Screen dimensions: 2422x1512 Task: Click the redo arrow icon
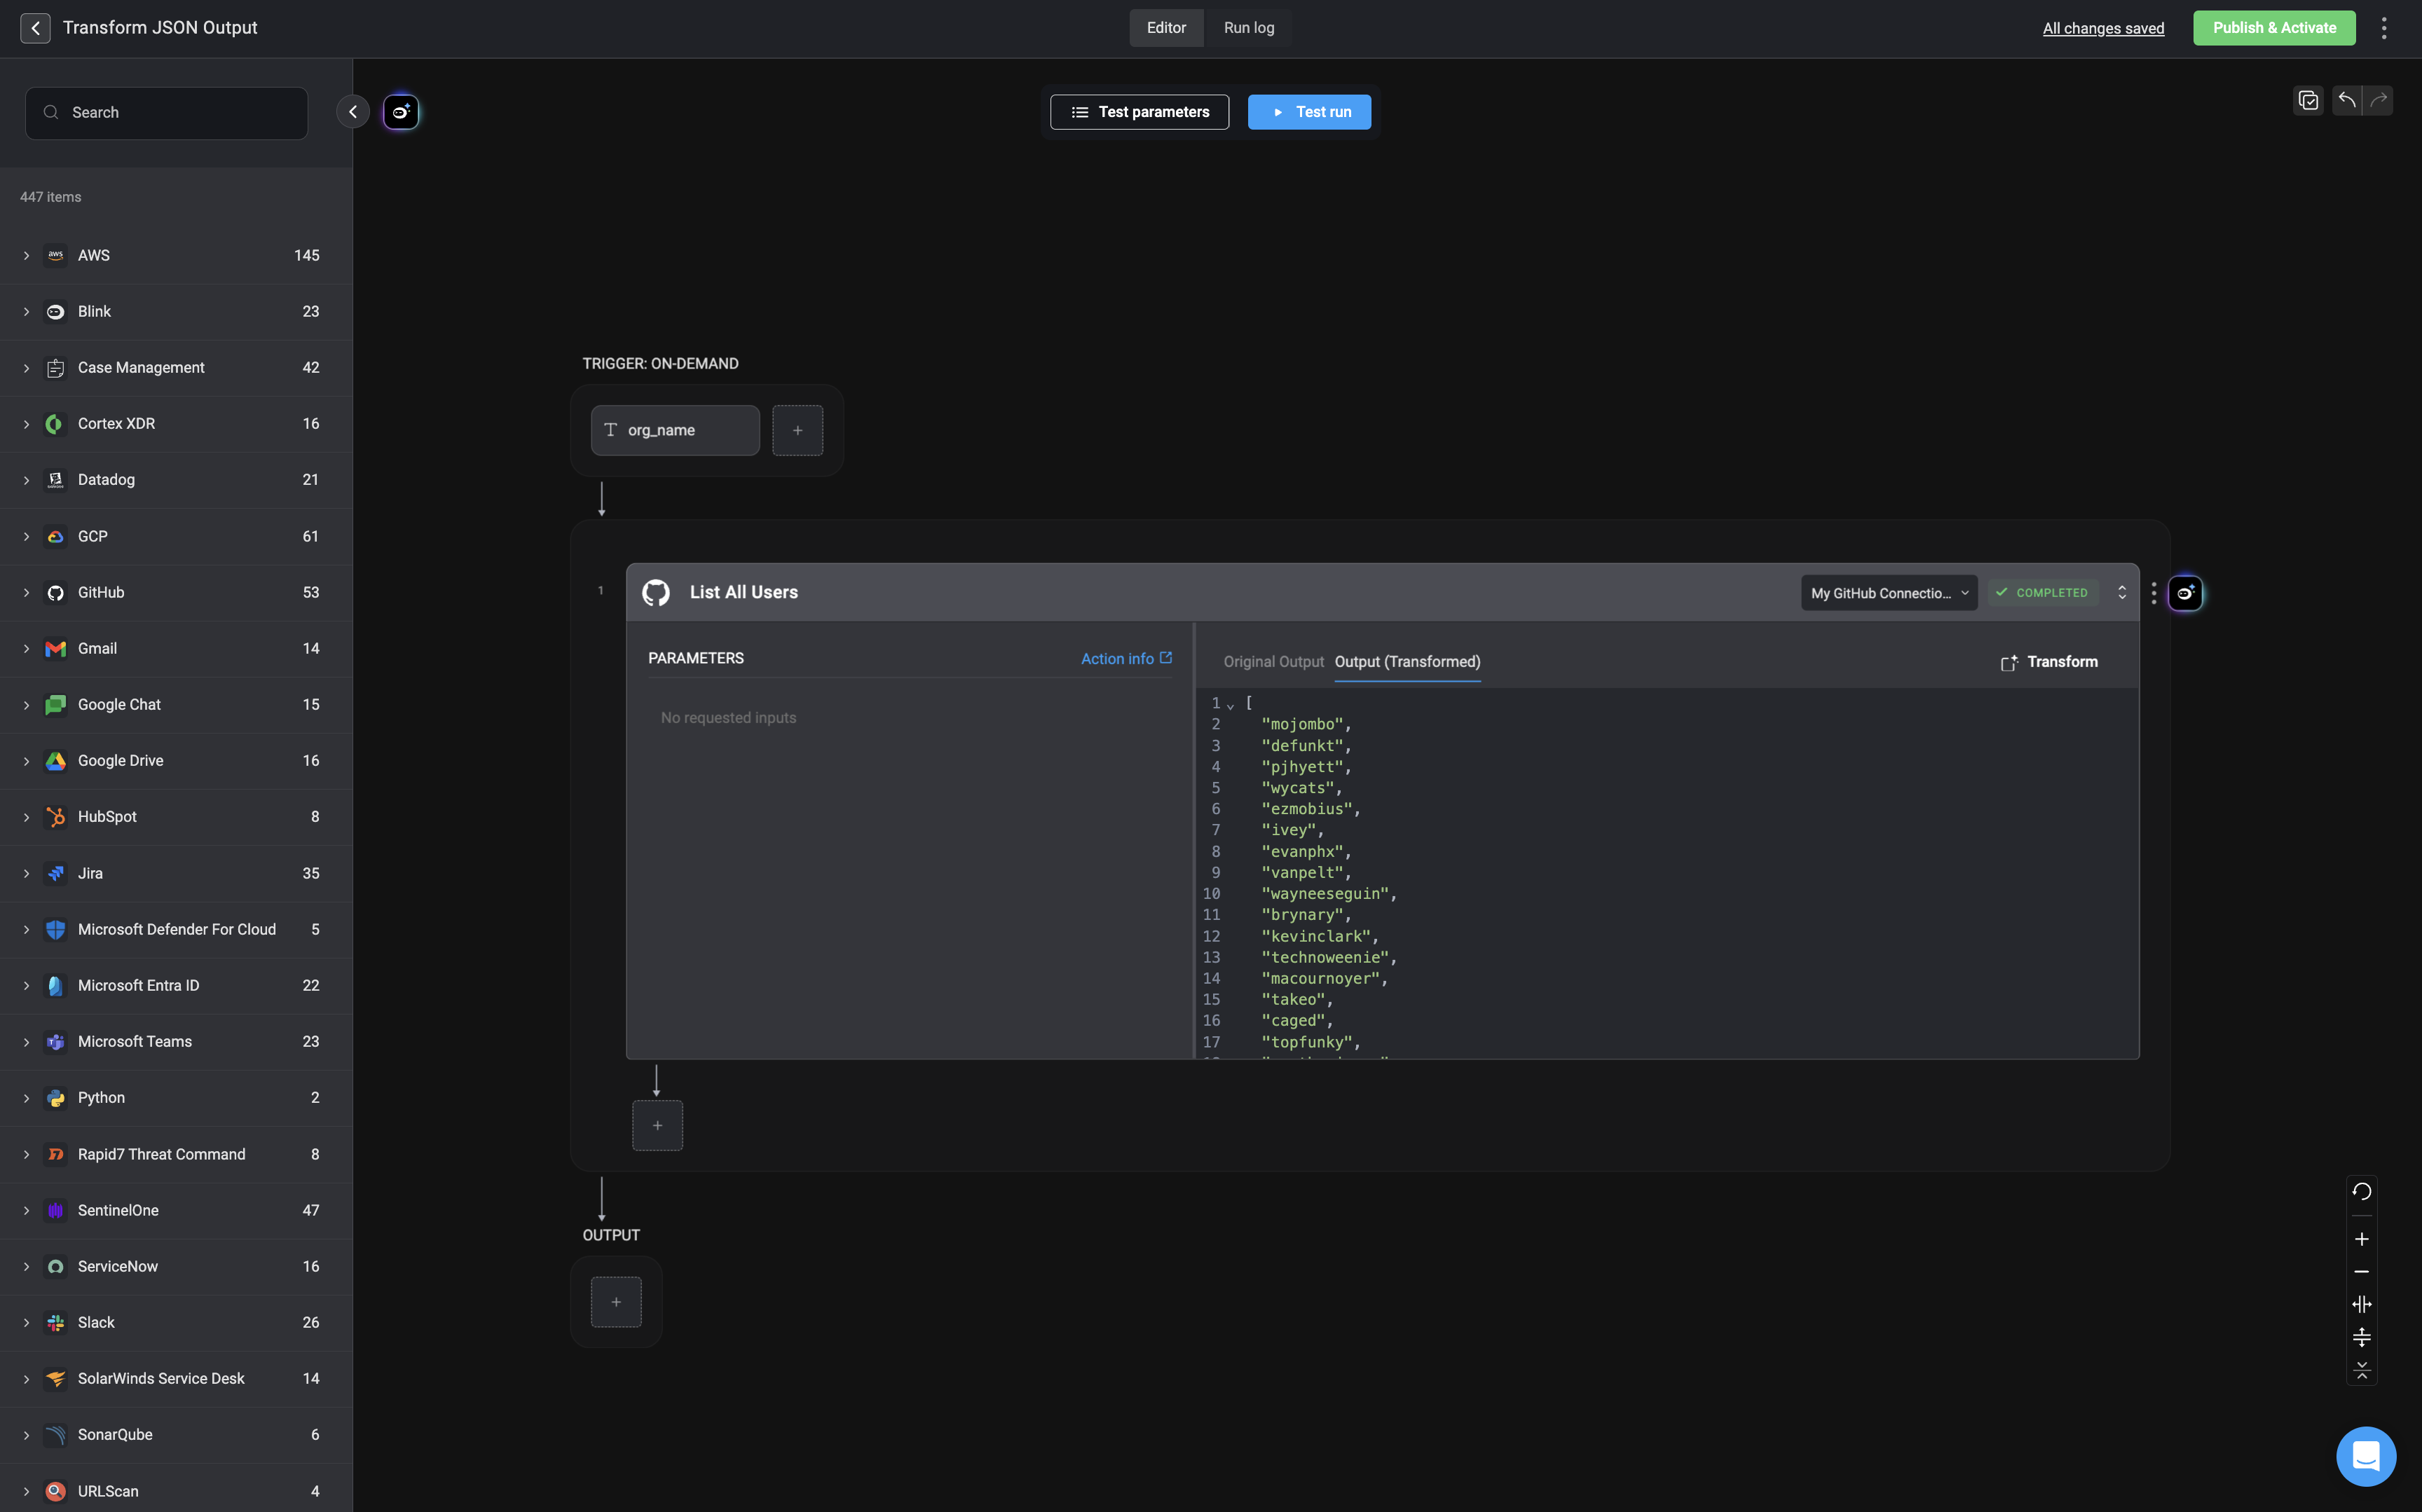[2379, 100]
